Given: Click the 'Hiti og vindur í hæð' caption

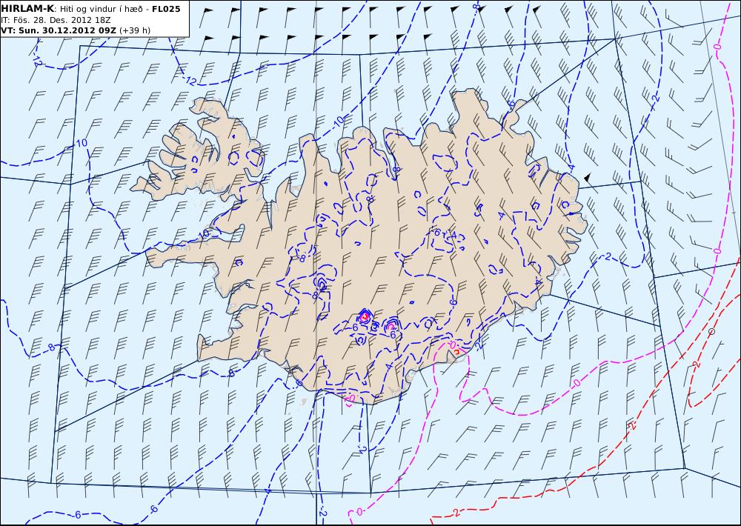Looking at the screenshot, I should click(101, 9).
